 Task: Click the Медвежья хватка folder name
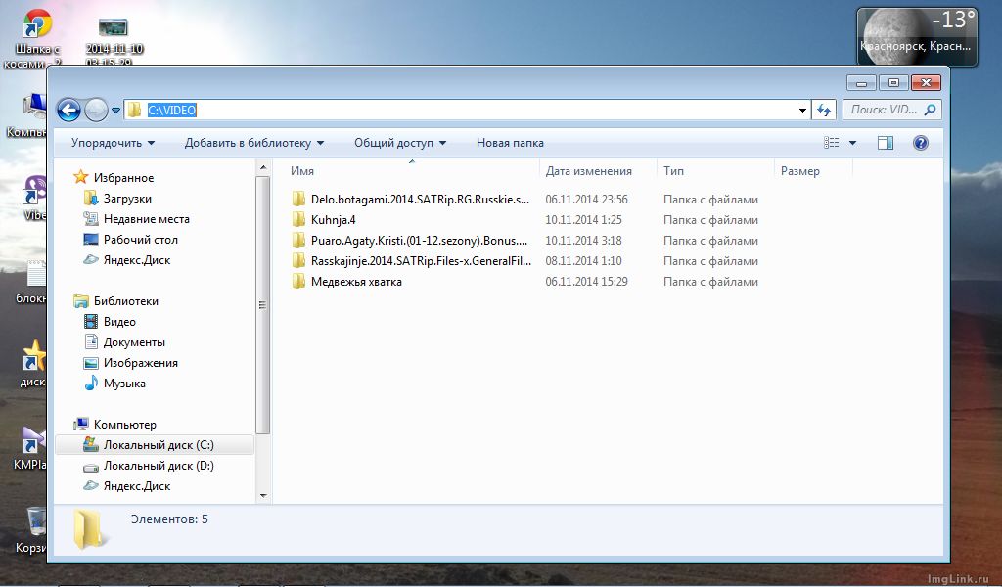(x=356, y=282)
